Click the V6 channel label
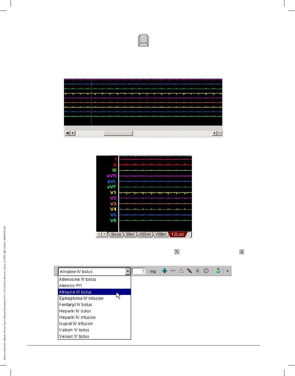The image size is (295, 376). [x=113, y=220]
